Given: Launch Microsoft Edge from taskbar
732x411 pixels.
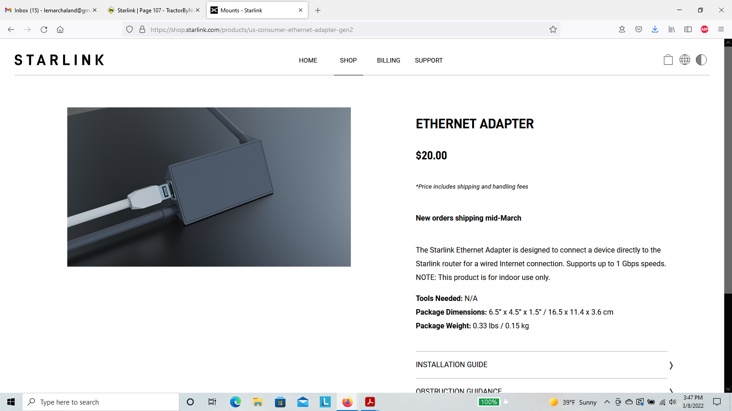Looking at the screenshot, I should [235, 402].
